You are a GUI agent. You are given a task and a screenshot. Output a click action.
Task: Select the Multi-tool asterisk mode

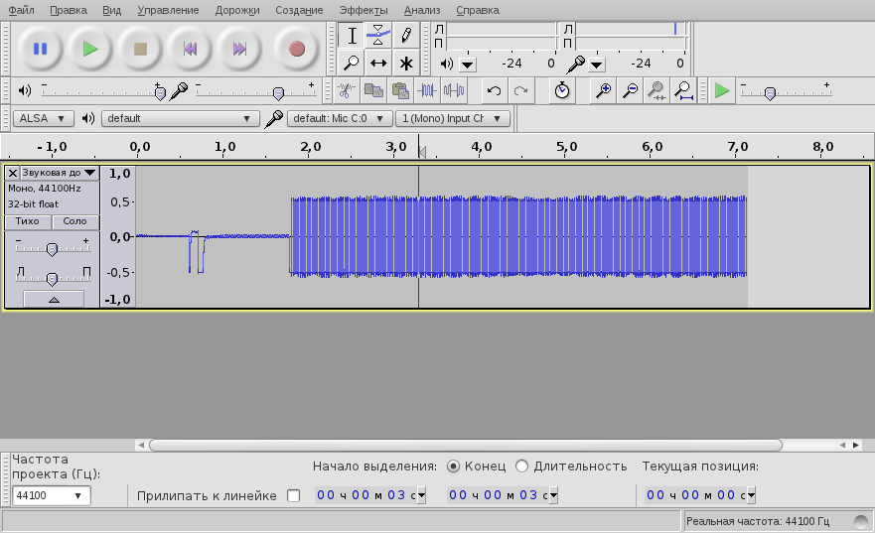click(405, 63)
